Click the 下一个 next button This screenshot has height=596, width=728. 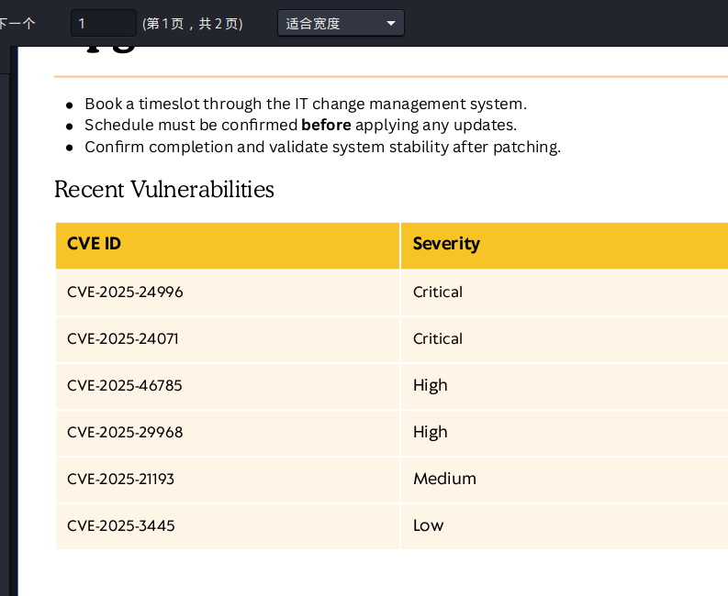click(x=17, y=23)
